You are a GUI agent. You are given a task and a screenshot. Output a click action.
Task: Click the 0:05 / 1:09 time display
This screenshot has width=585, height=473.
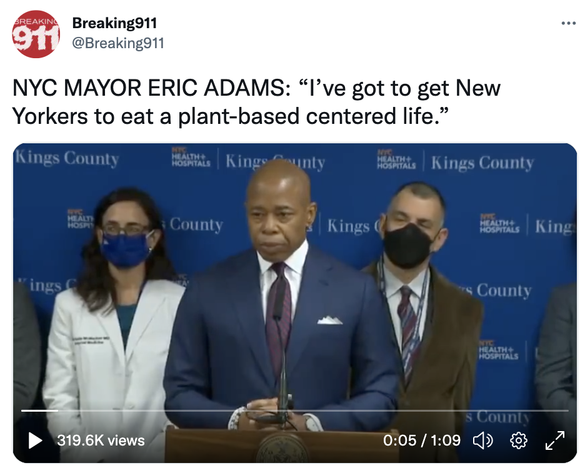pos(422,440)
